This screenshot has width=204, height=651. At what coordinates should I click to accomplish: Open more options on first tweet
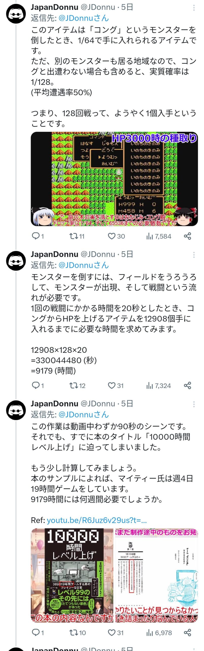coord(194,8)
